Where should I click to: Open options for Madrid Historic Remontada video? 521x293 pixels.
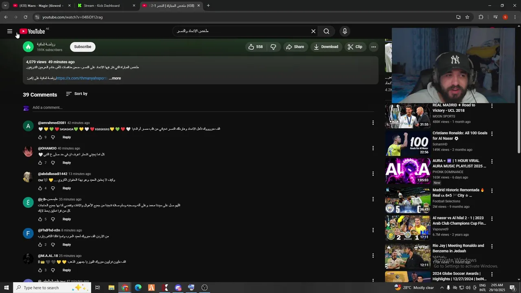492,190
